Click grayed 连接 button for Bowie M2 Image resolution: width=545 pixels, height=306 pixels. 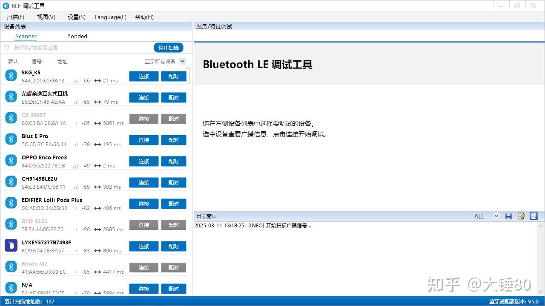tap(144, 267)
